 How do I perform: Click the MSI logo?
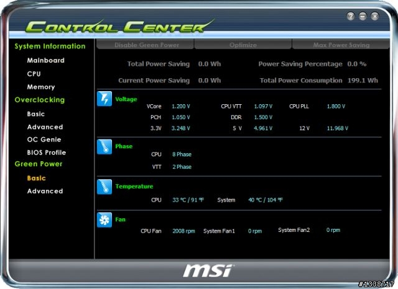208,271
